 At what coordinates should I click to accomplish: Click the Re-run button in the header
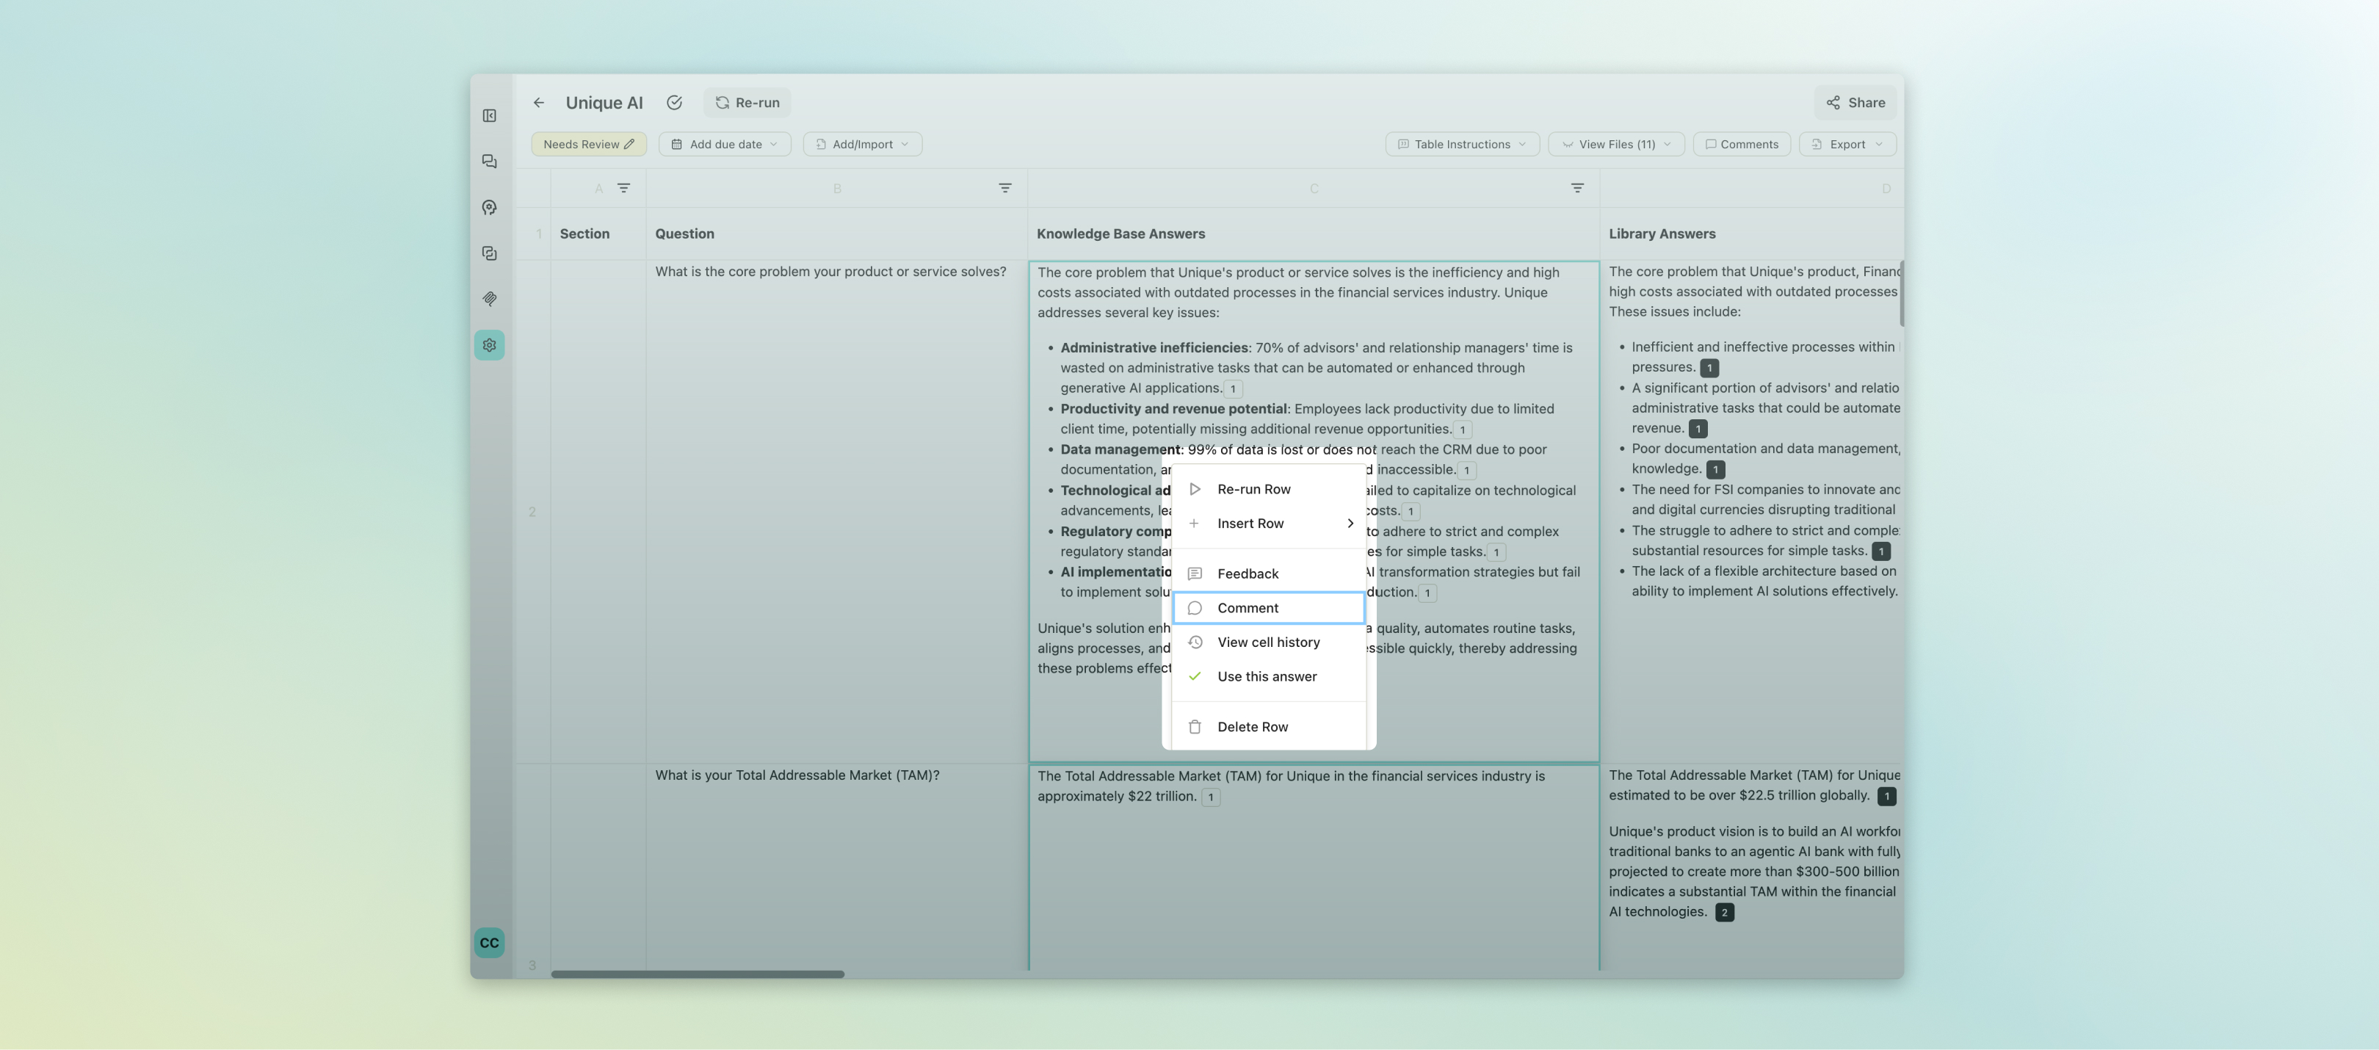[x=747, y=103]
